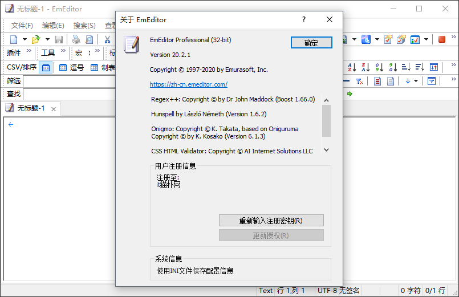The image size is (459, 297).
Task: Expand the main toolbar overflow chevron
Action: coord(453,37)
